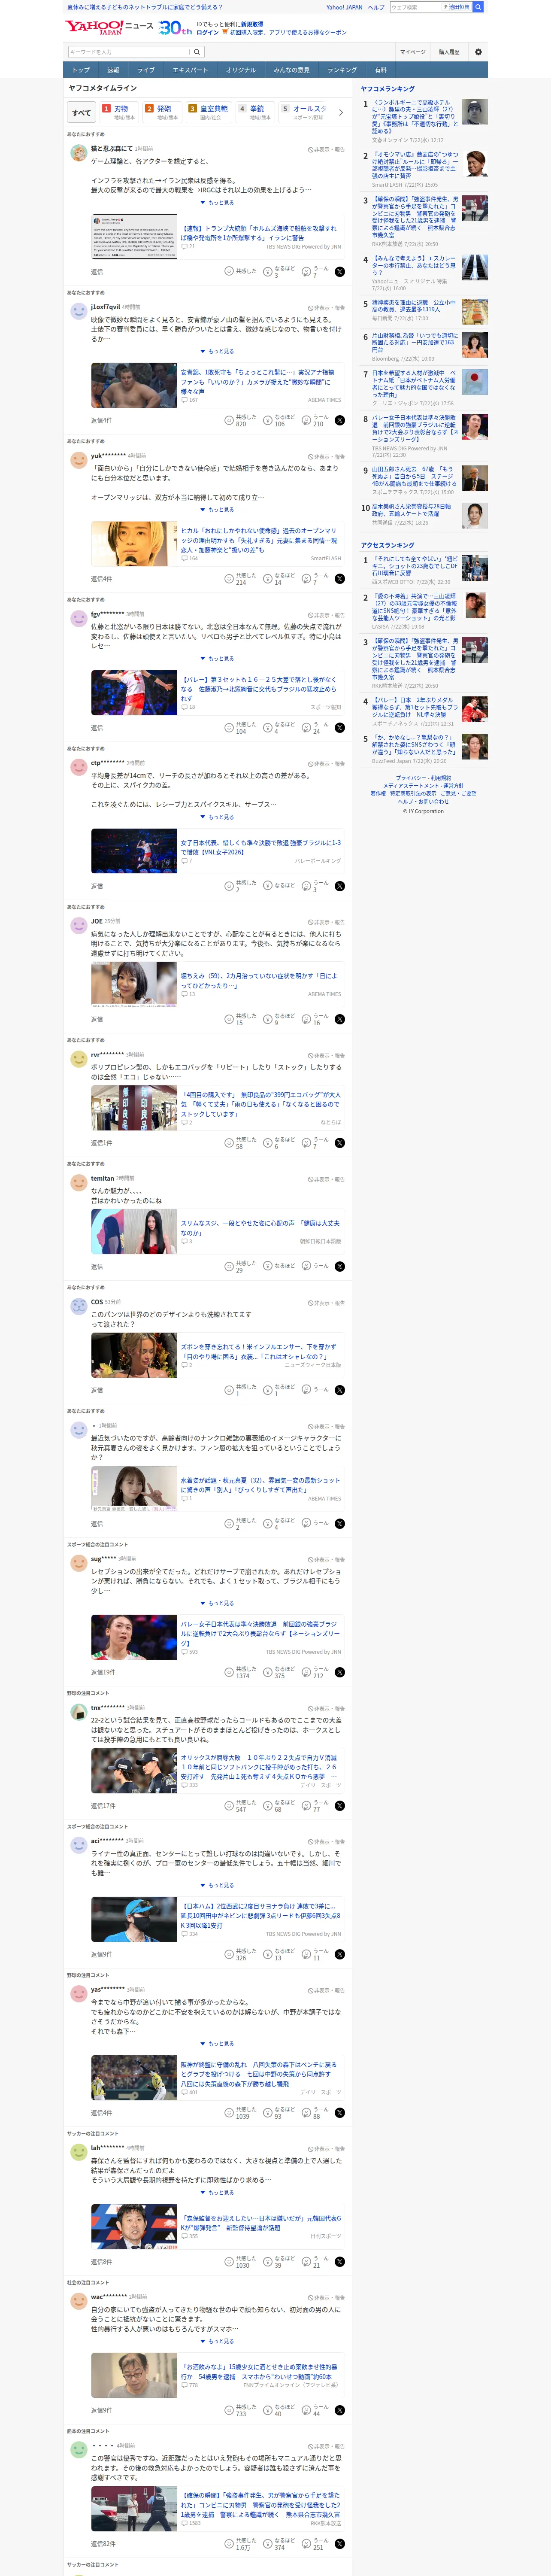This screenshot has height=2576, width=551.
Task: Click temitan's profile avatar
Action: tap(78, 1182)
